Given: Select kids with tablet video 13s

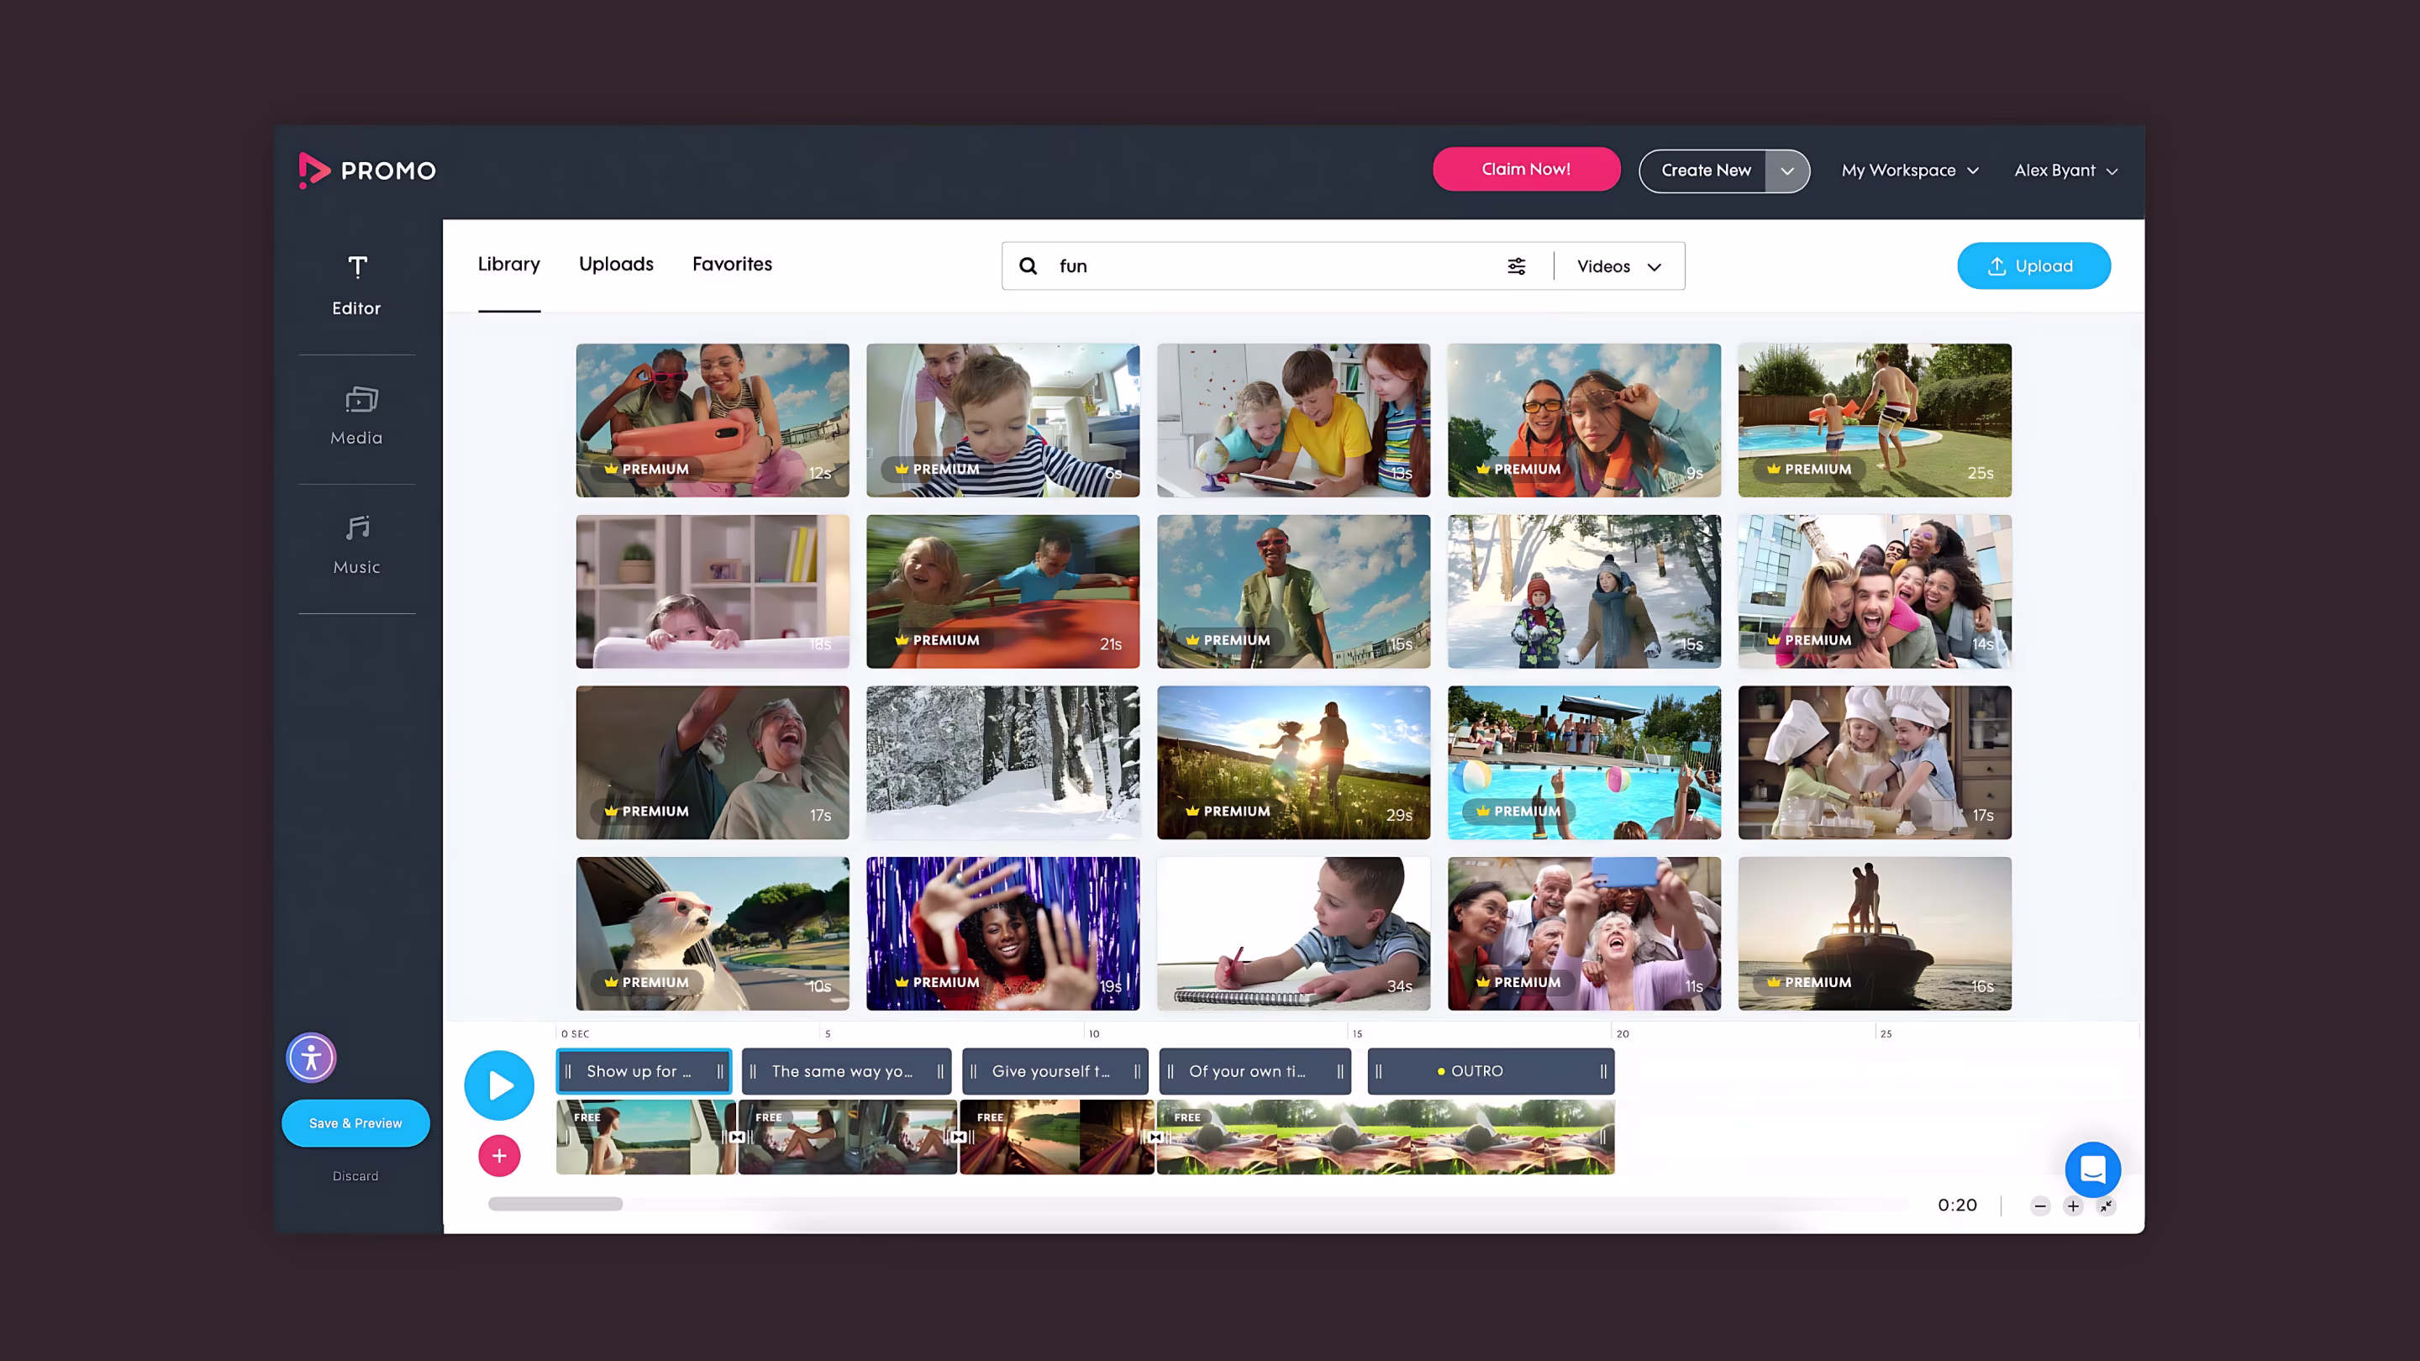Looking at the screenshot, I should (1294, 420).
